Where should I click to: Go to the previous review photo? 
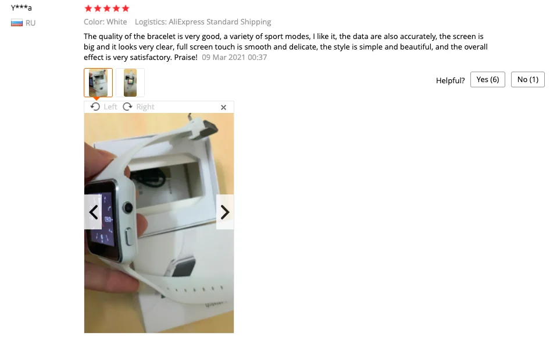point(93,212)
